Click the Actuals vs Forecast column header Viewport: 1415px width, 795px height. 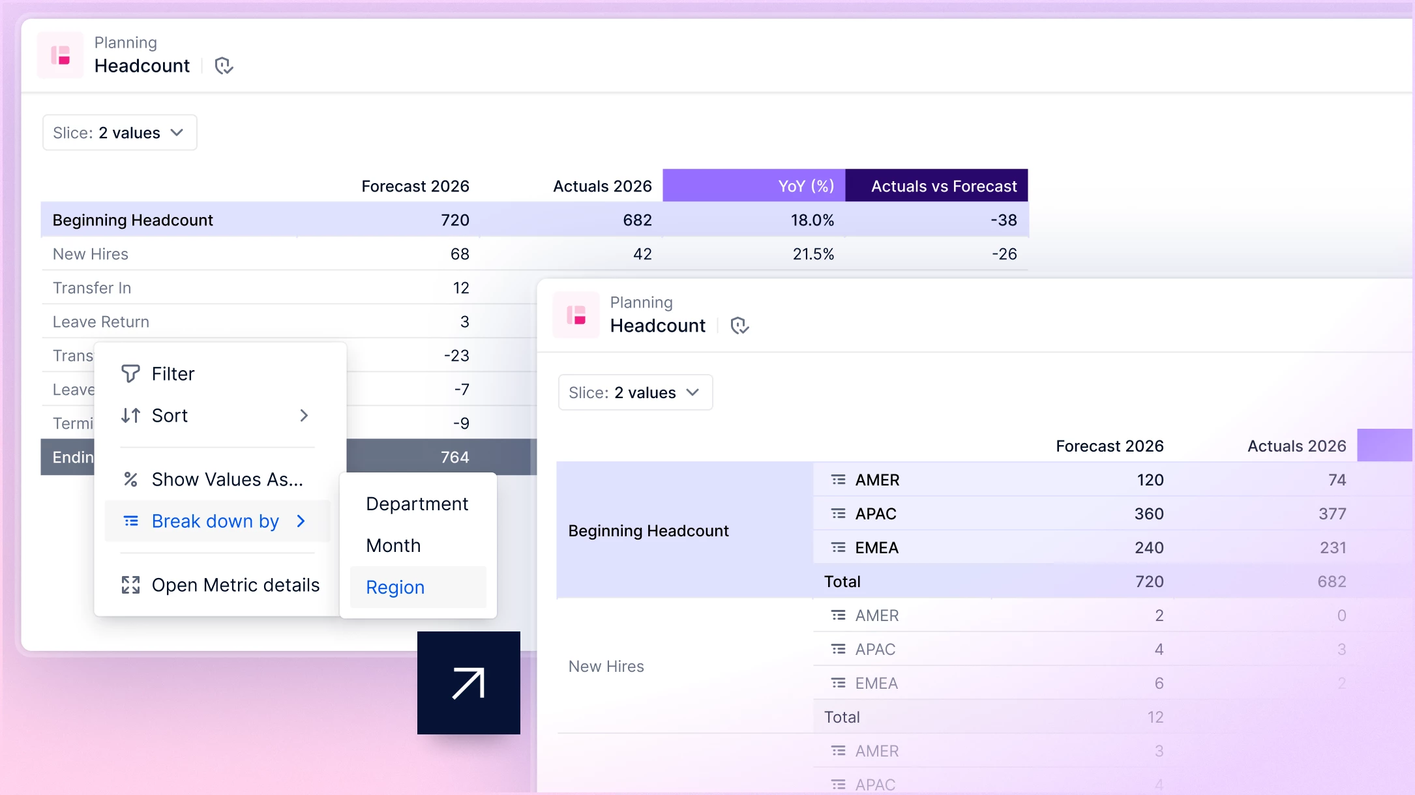[x=937, y=186]
